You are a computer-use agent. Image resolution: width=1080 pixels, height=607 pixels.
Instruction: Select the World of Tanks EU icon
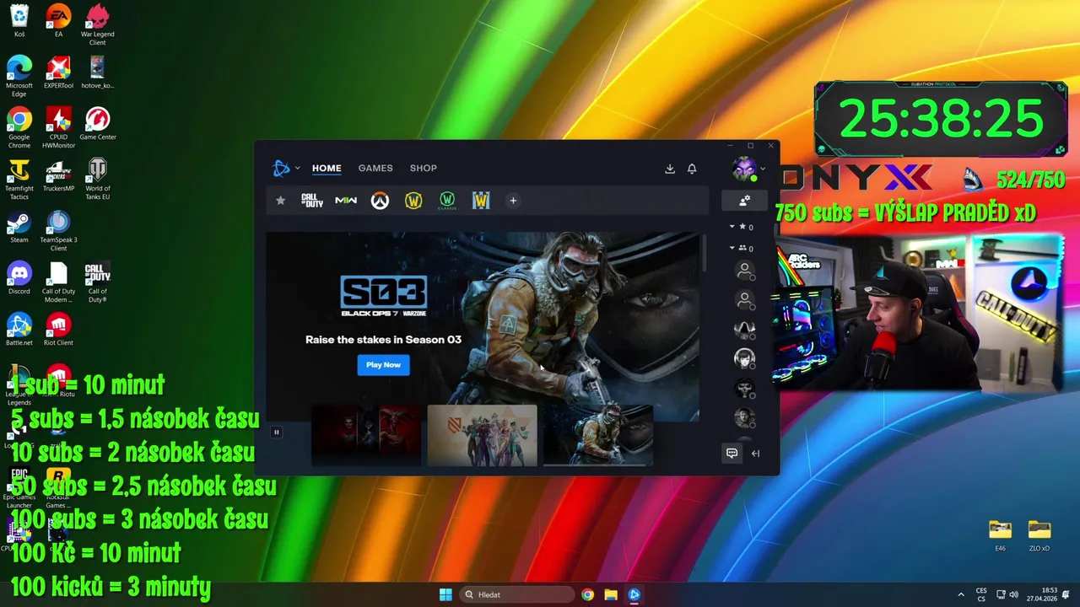97,180
